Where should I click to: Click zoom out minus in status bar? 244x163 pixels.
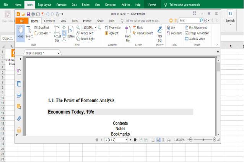[191, 140]
